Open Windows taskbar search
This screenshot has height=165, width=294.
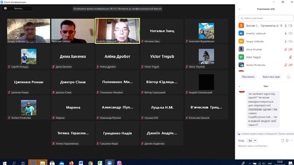coord(14,163)
